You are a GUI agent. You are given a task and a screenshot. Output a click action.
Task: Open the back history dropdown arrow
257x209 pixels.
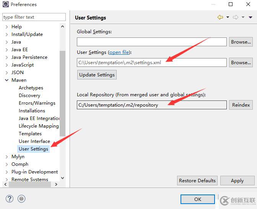[228, 17]
